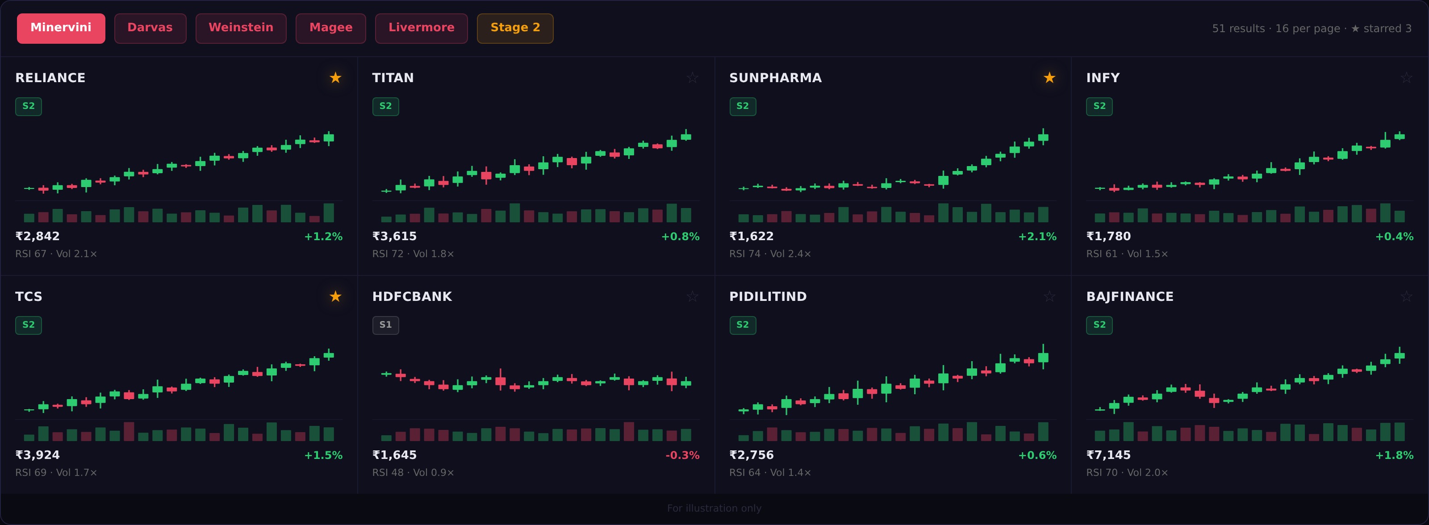
Task: Click the +1.2% change on RELIANCE
Action: pyautogui.click(x=323, y=237)
